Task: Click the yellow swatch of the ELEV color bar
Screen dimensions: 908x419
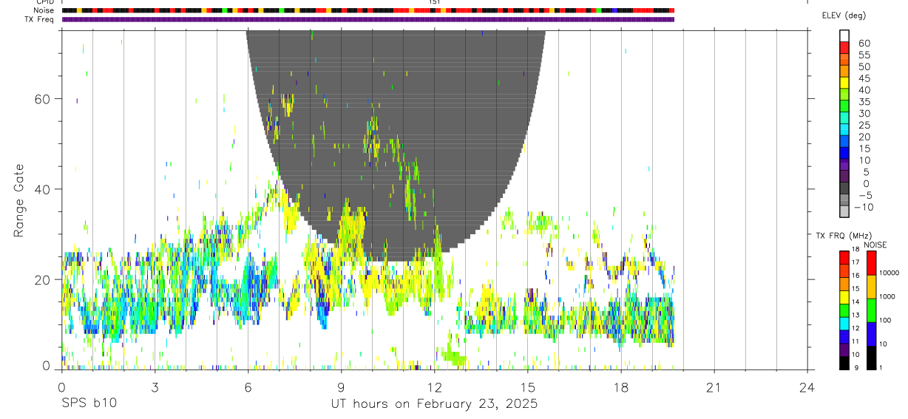Action: click(x=844, y=82)
